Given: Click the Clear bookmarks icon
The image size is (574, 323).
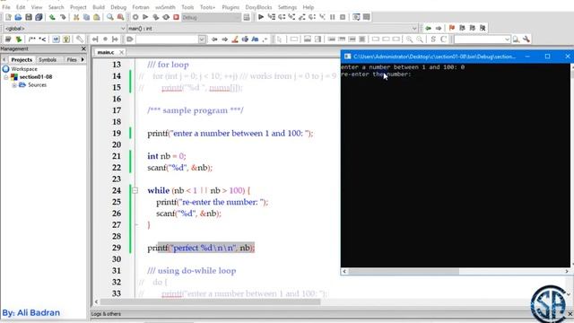Looking at the screenshot, I should click(483, 28).
